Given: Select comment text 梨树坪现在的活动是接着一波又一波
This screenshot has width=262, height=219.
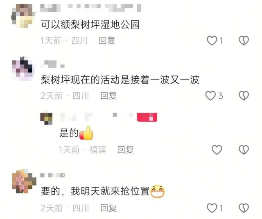Looking at the screenshot, I should coord(120,80).
